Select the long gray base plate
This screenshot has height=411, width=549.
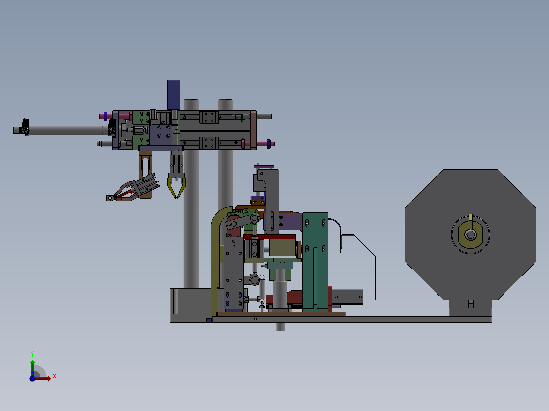tap(352, 319)
